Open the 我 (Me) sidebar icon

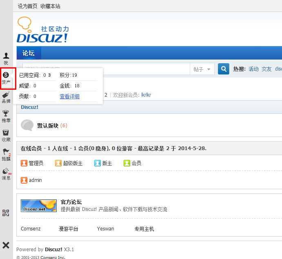6,59
